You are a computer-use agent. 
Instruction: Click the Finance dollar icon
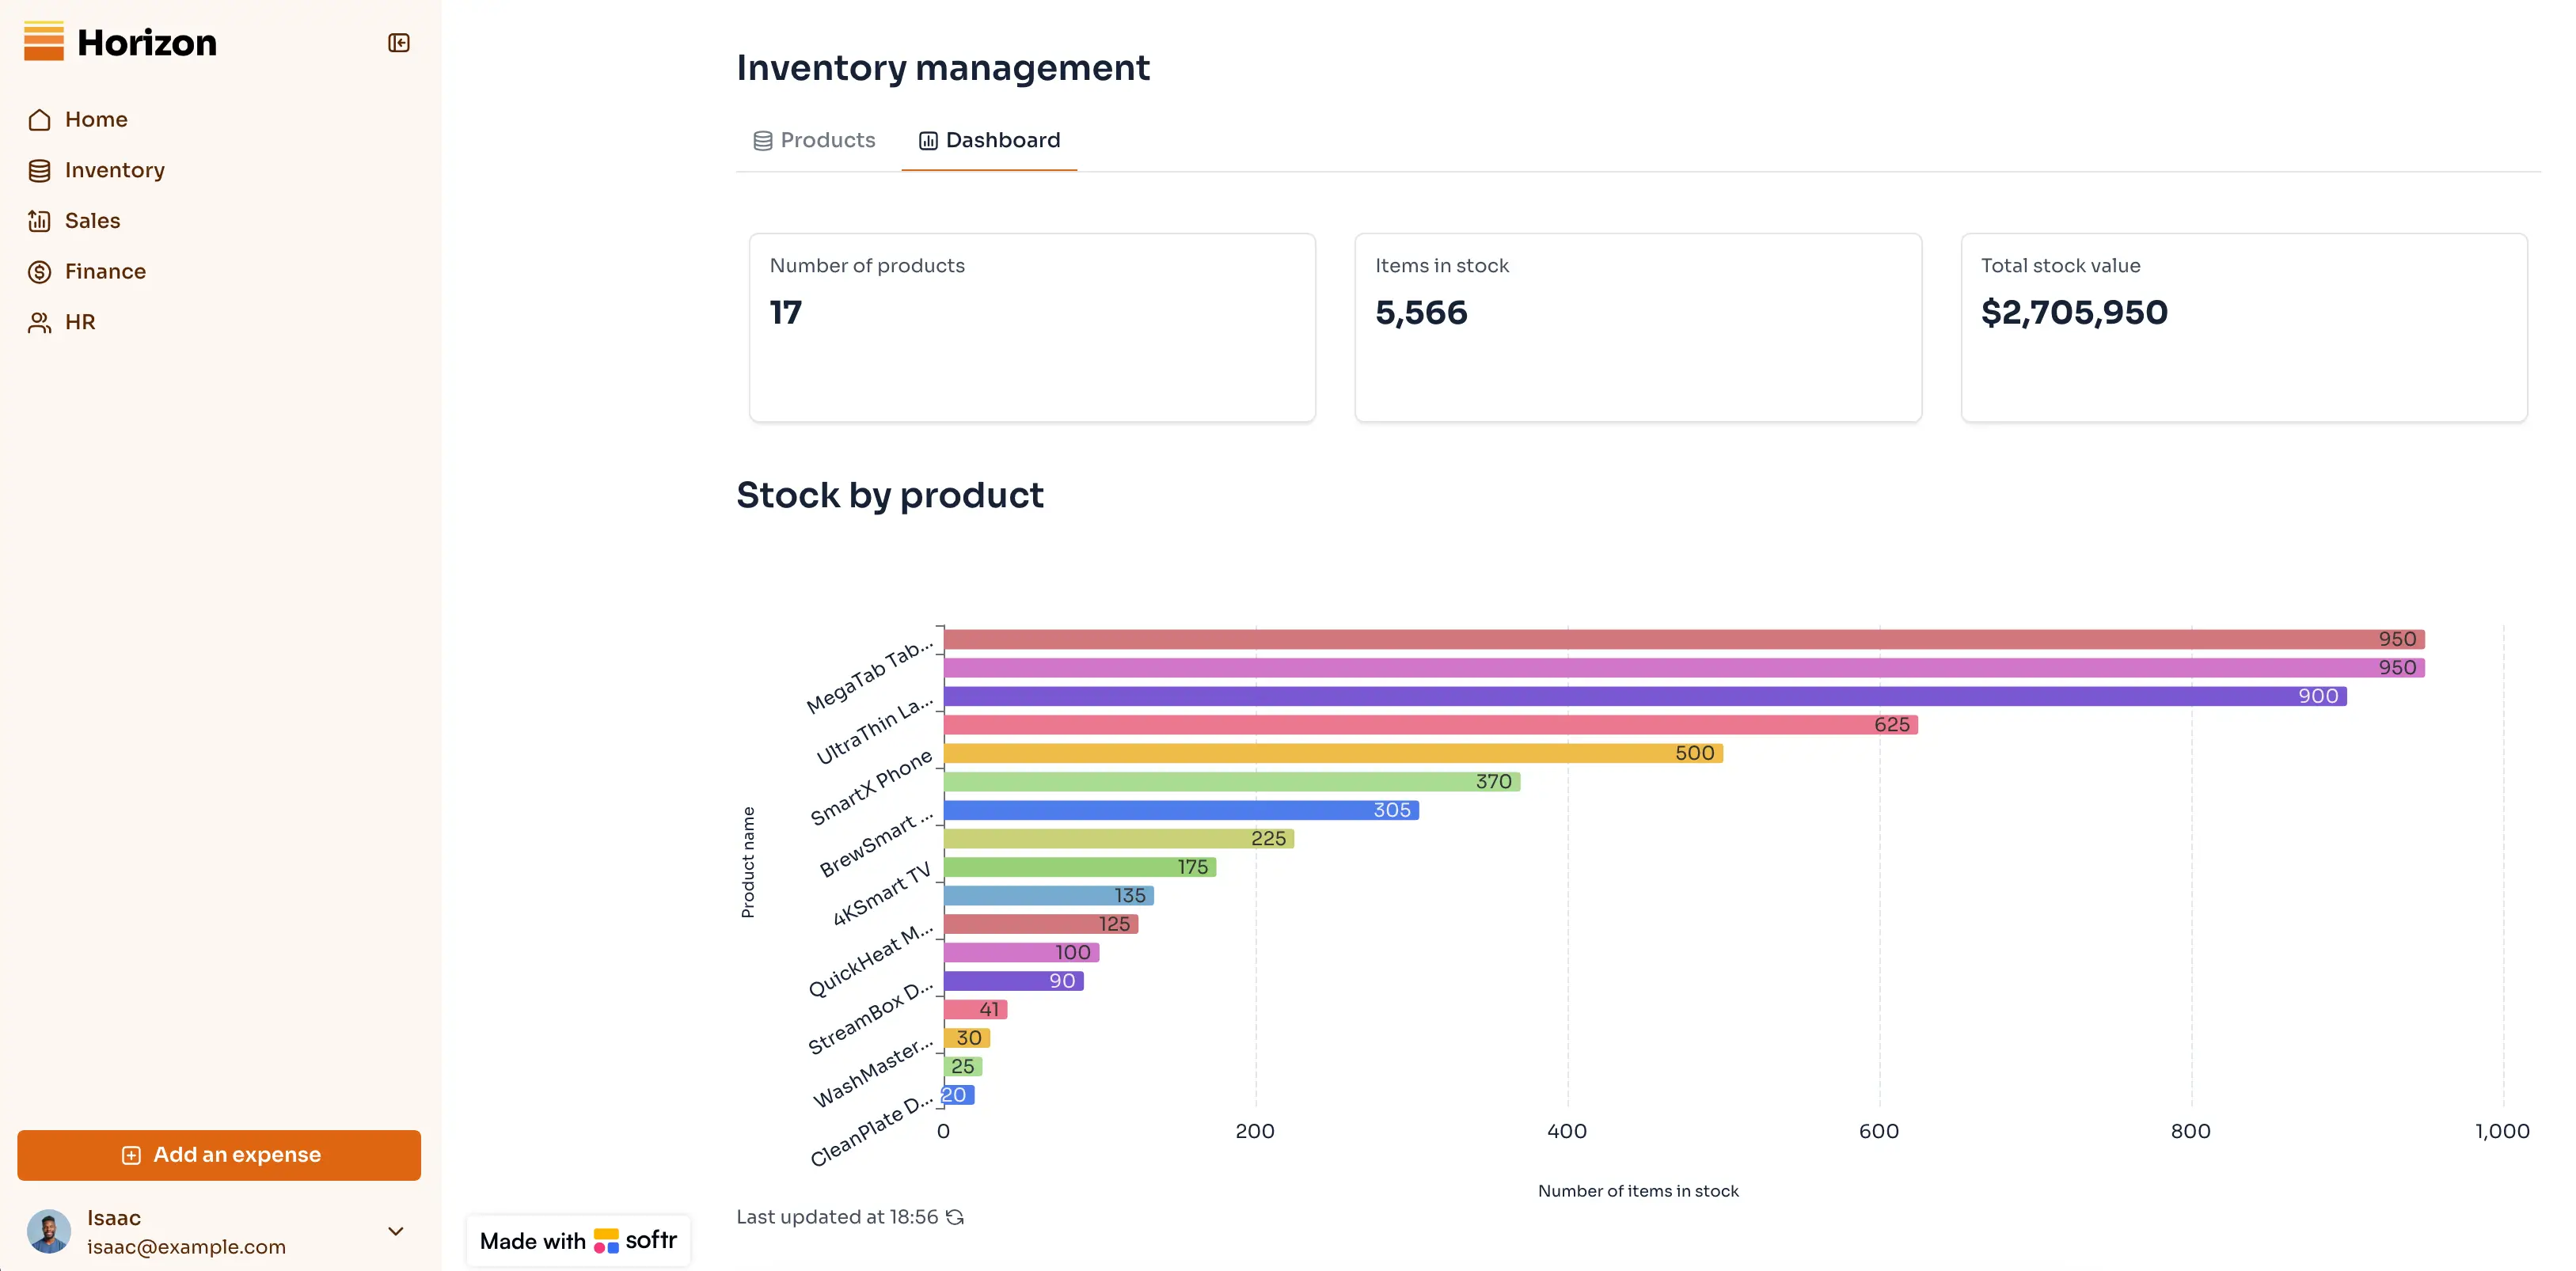pos(40,271)
